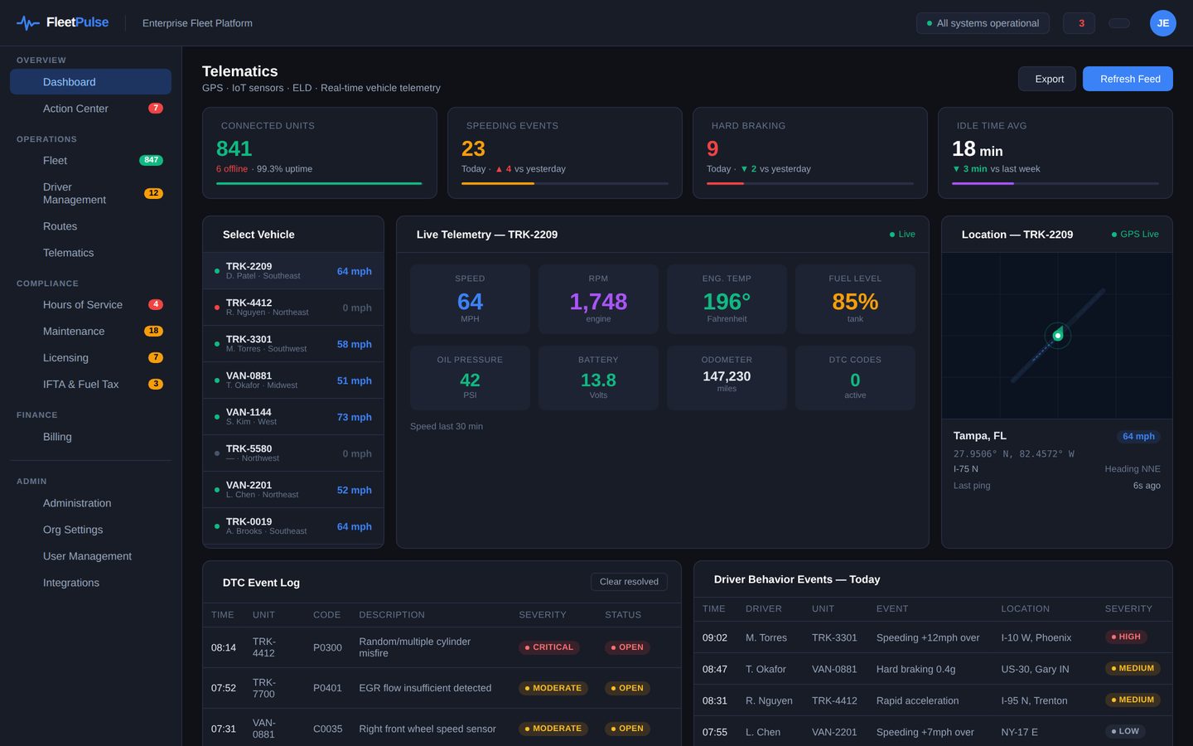Click the Connected Units uptime progress bar

coord(319,183)
